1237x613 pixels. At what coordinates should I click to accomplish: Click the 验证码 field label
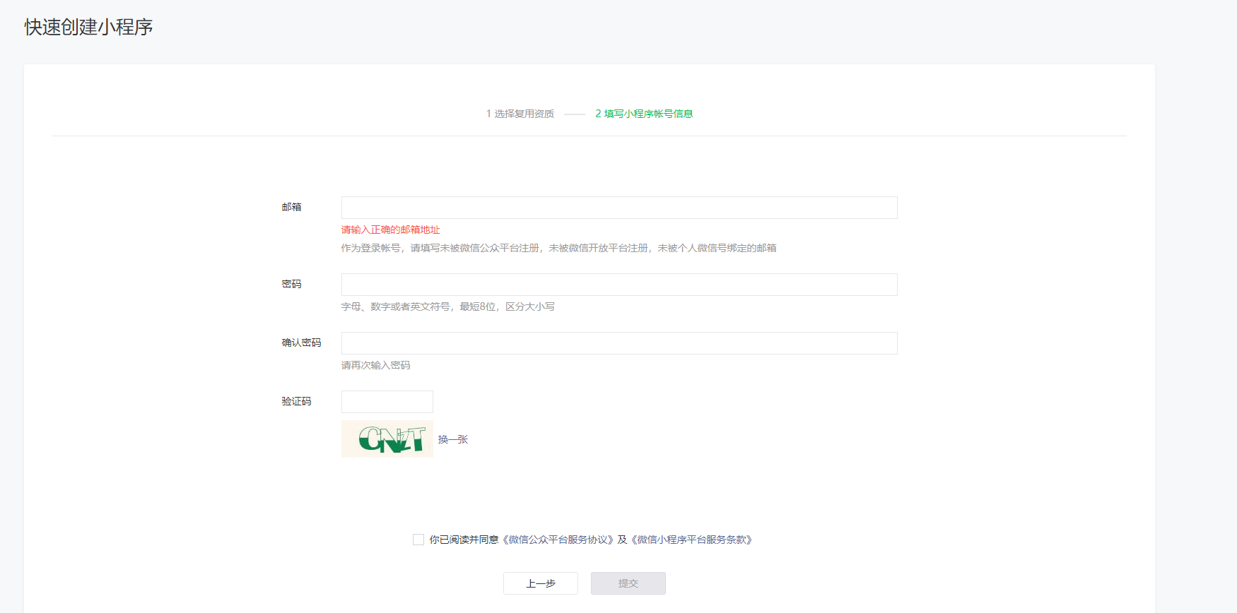pos(297,401)
